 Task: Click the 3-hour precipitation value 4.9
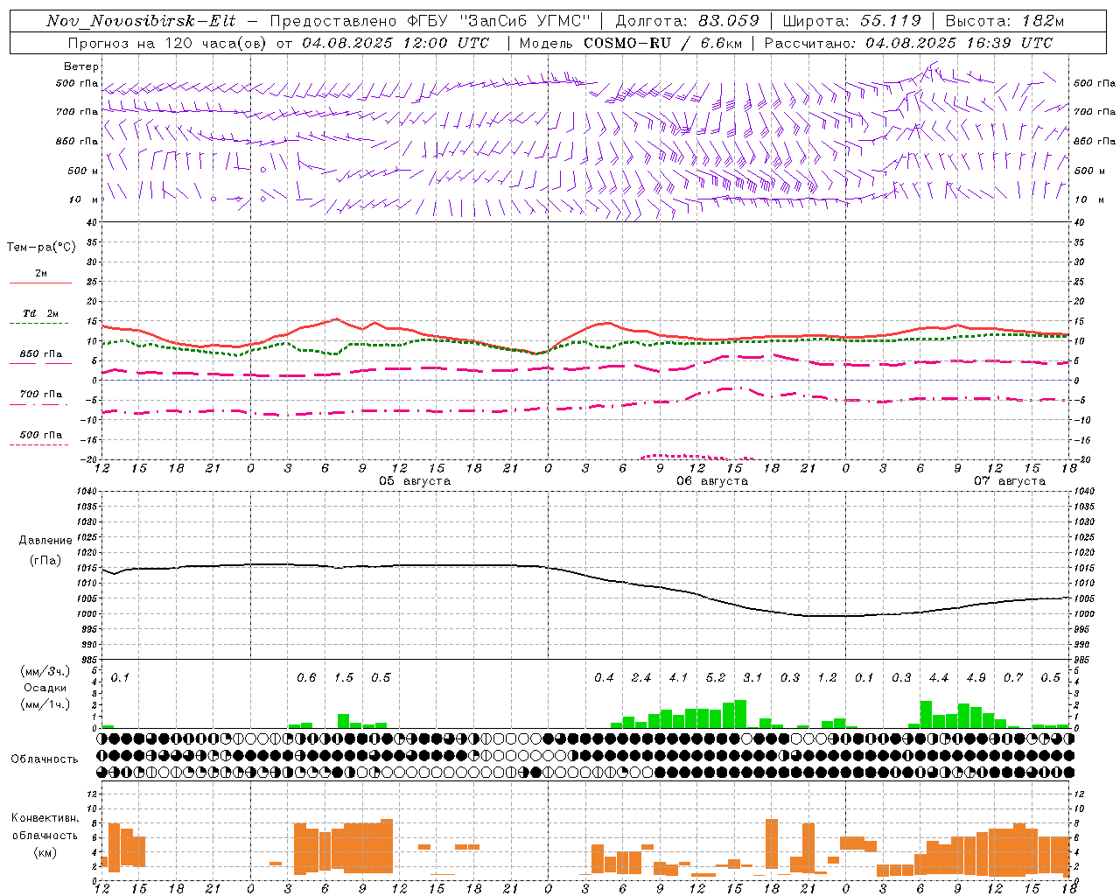(976, 677)
